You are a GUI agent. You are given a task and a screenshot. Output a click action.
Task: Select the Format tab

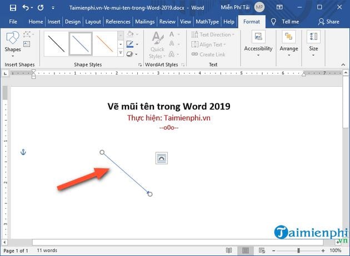tap(252, 22)
